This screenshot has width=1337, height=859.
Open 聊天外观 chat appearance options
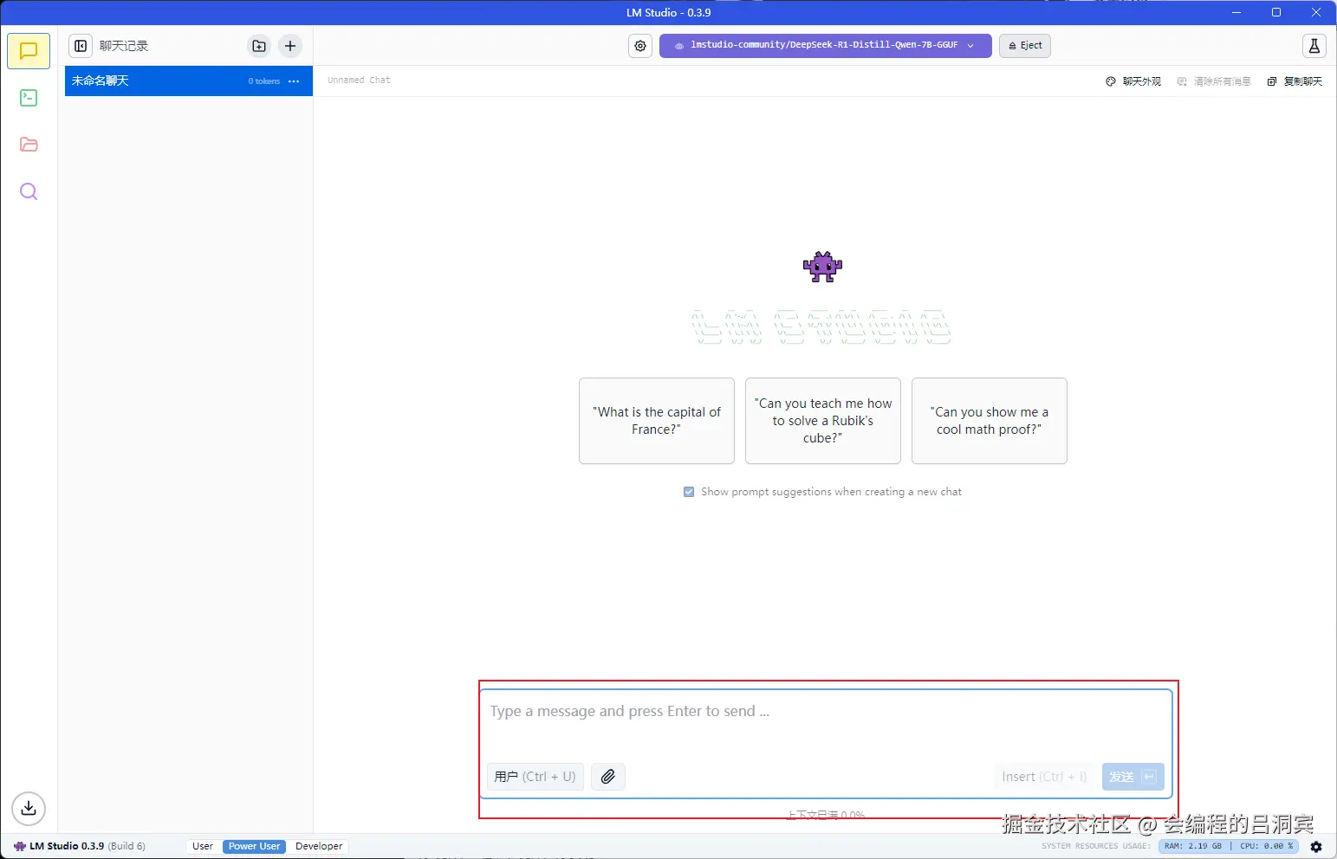point(1133,81)
